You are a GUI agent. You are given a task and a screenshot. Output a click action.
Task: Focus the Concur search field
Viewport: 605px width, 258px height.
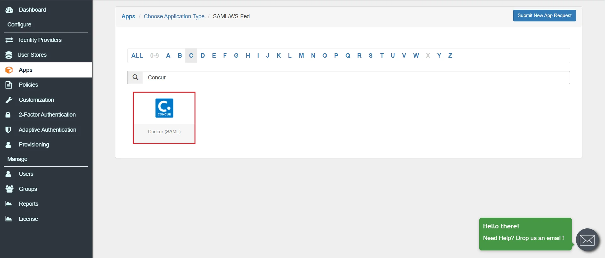coord(356,77)
